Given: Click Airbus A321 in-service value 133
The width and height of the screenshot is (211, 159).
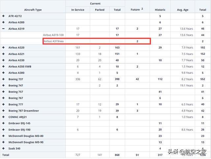Looking at the screenshot, I should 78,54.
